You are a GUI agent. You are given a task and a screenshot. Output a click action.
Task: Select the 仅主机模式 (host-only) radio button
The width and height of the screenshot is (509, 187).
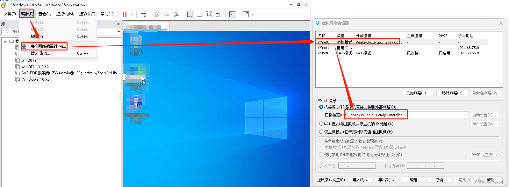[x=321, y=132]
